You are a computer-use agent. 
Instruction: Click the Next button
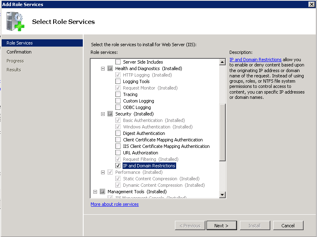(222, 226)
